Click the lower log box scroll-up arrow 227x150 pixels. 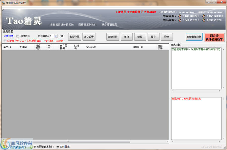pos(223,99)
